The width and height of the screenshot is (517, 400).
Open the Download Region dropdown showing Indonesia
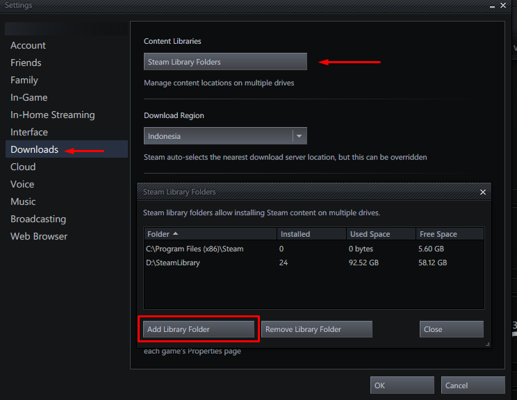coord(225,135)
